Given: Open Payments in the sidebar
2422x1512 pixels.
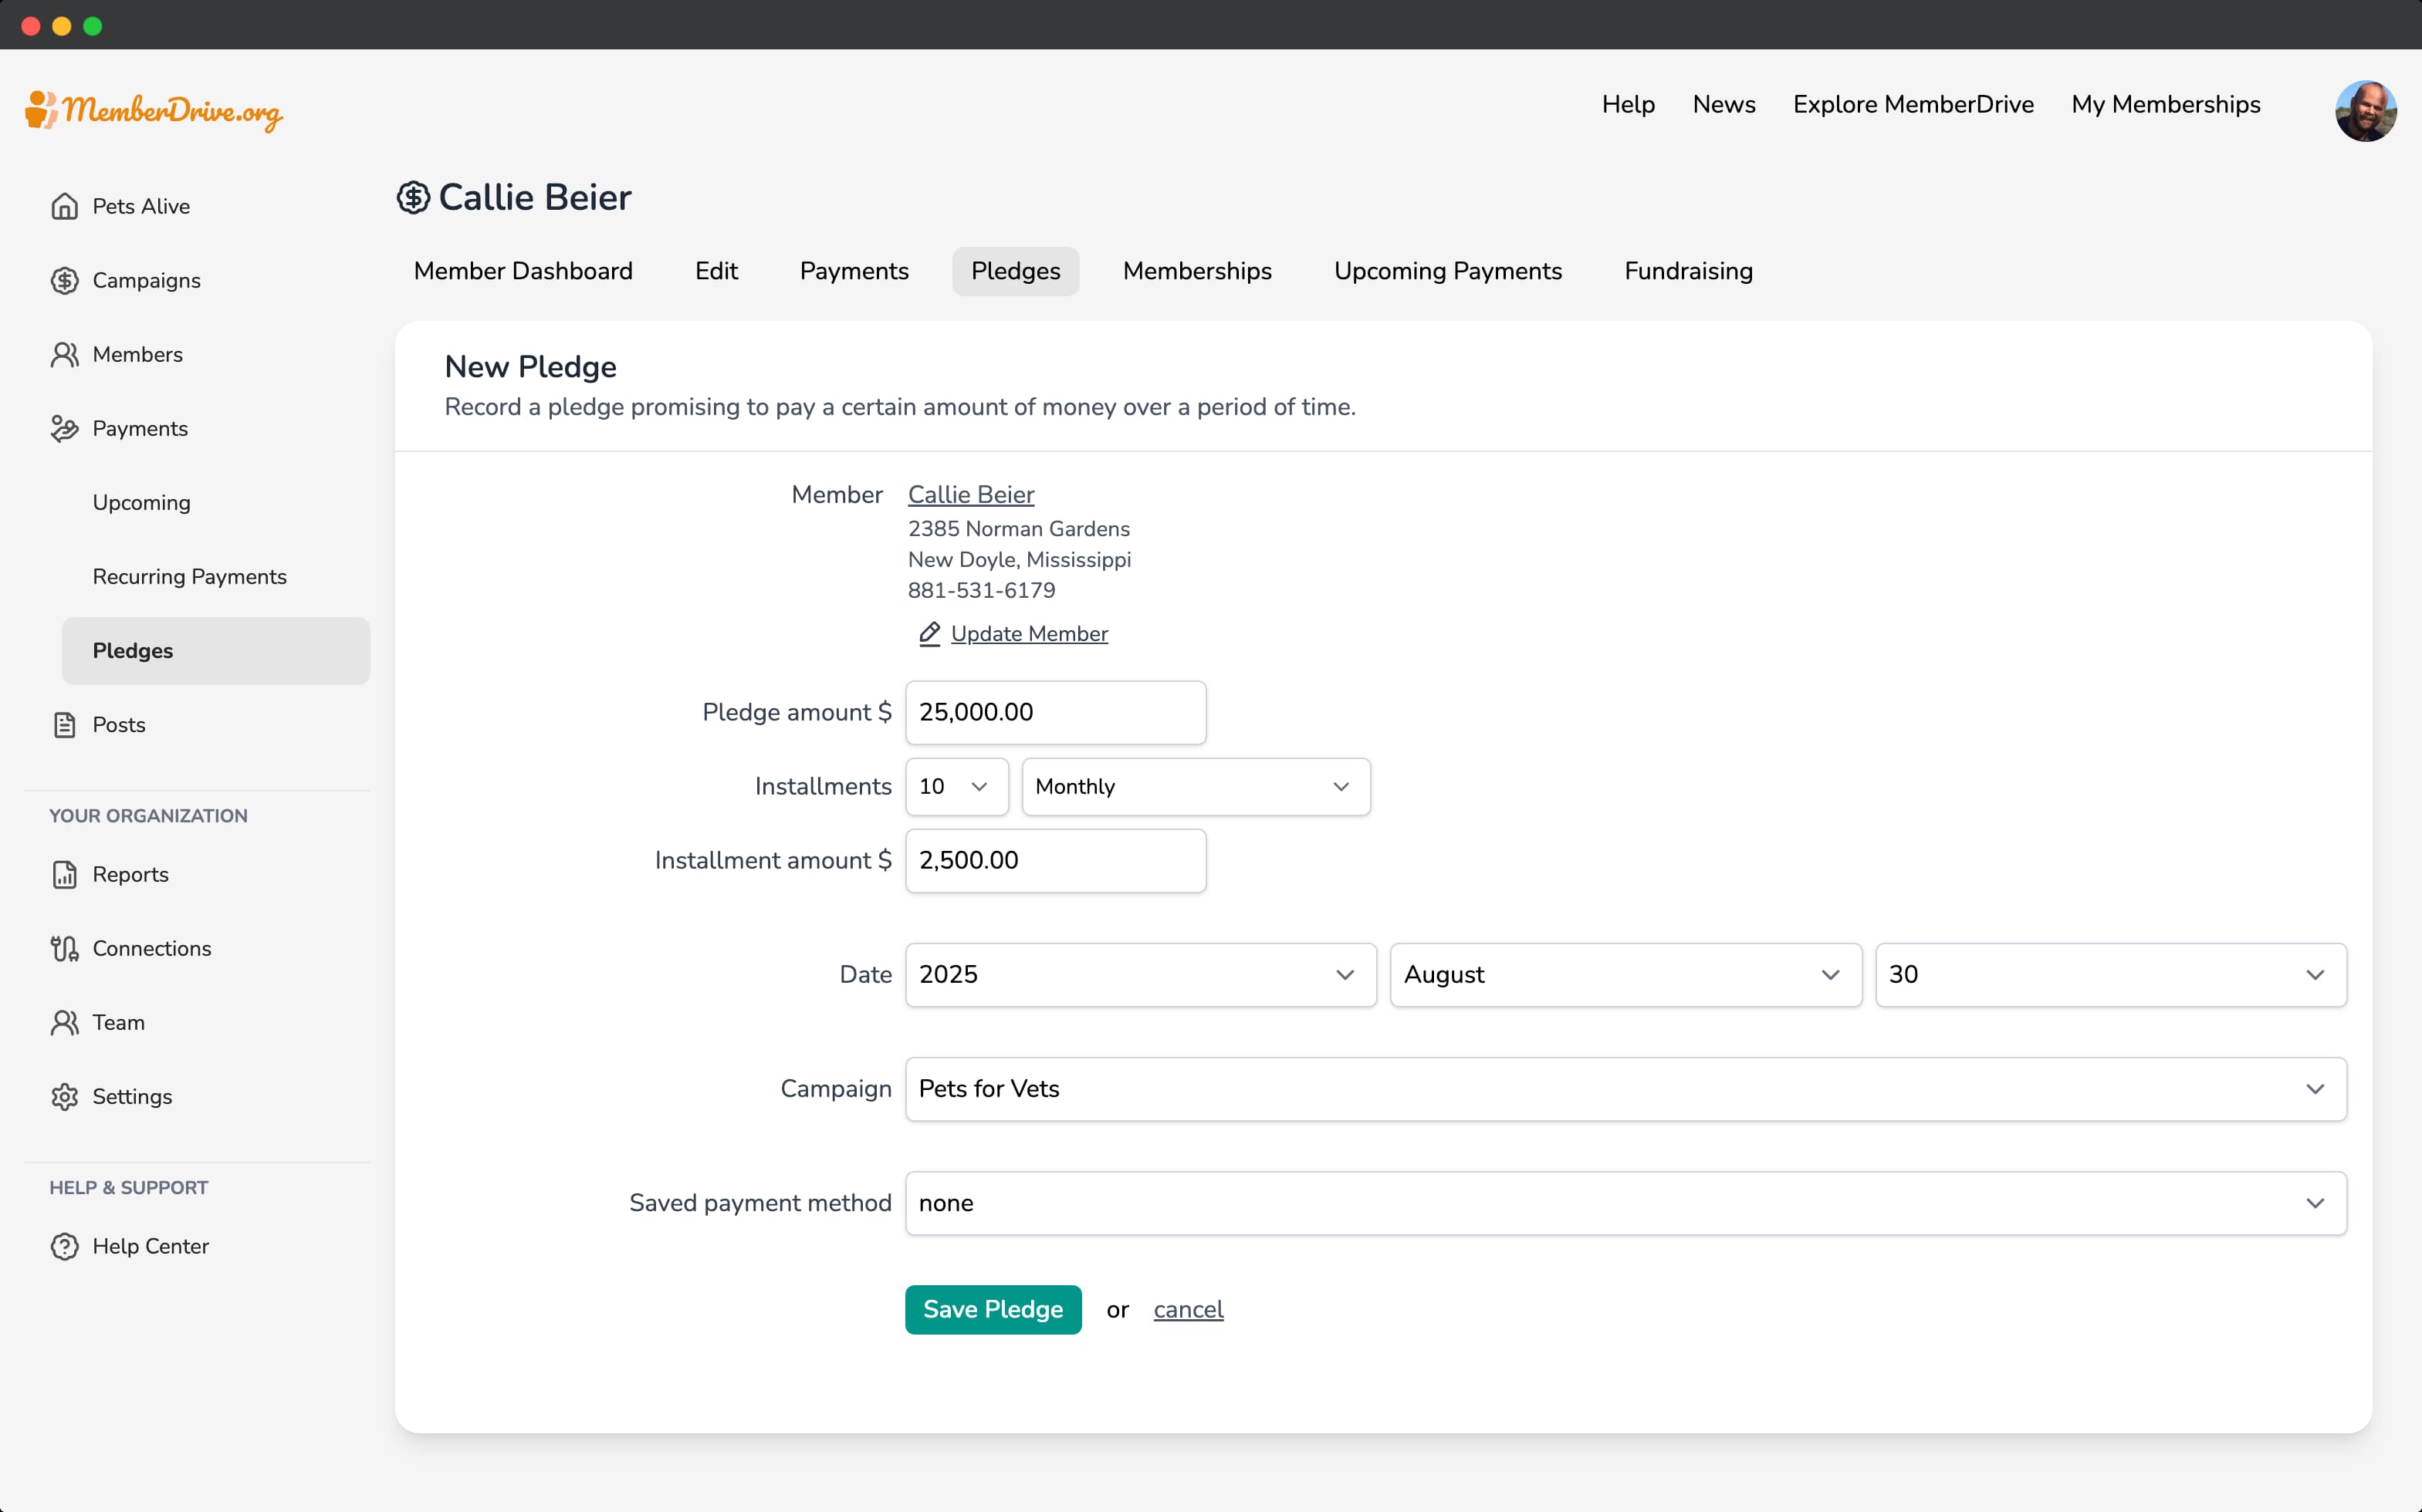Looking at the screenshot, I should (140, 428).
